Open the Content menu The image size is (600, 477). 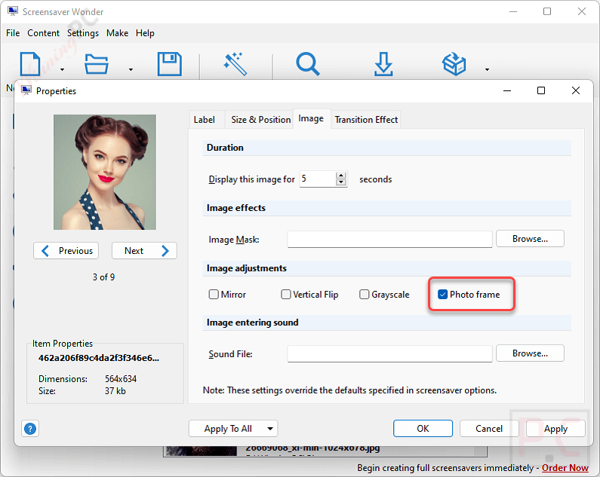(x=43, y=33)
